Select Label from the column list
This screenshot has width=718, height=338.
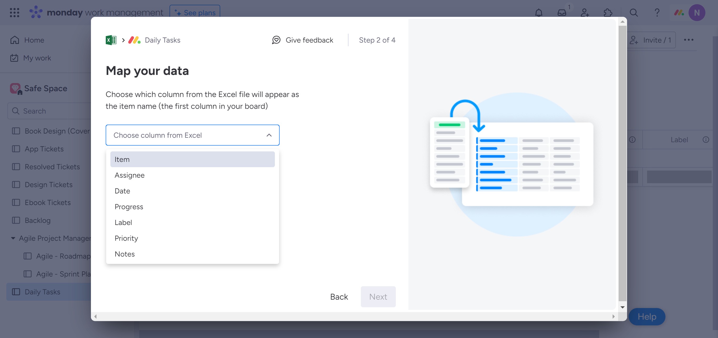192,222
